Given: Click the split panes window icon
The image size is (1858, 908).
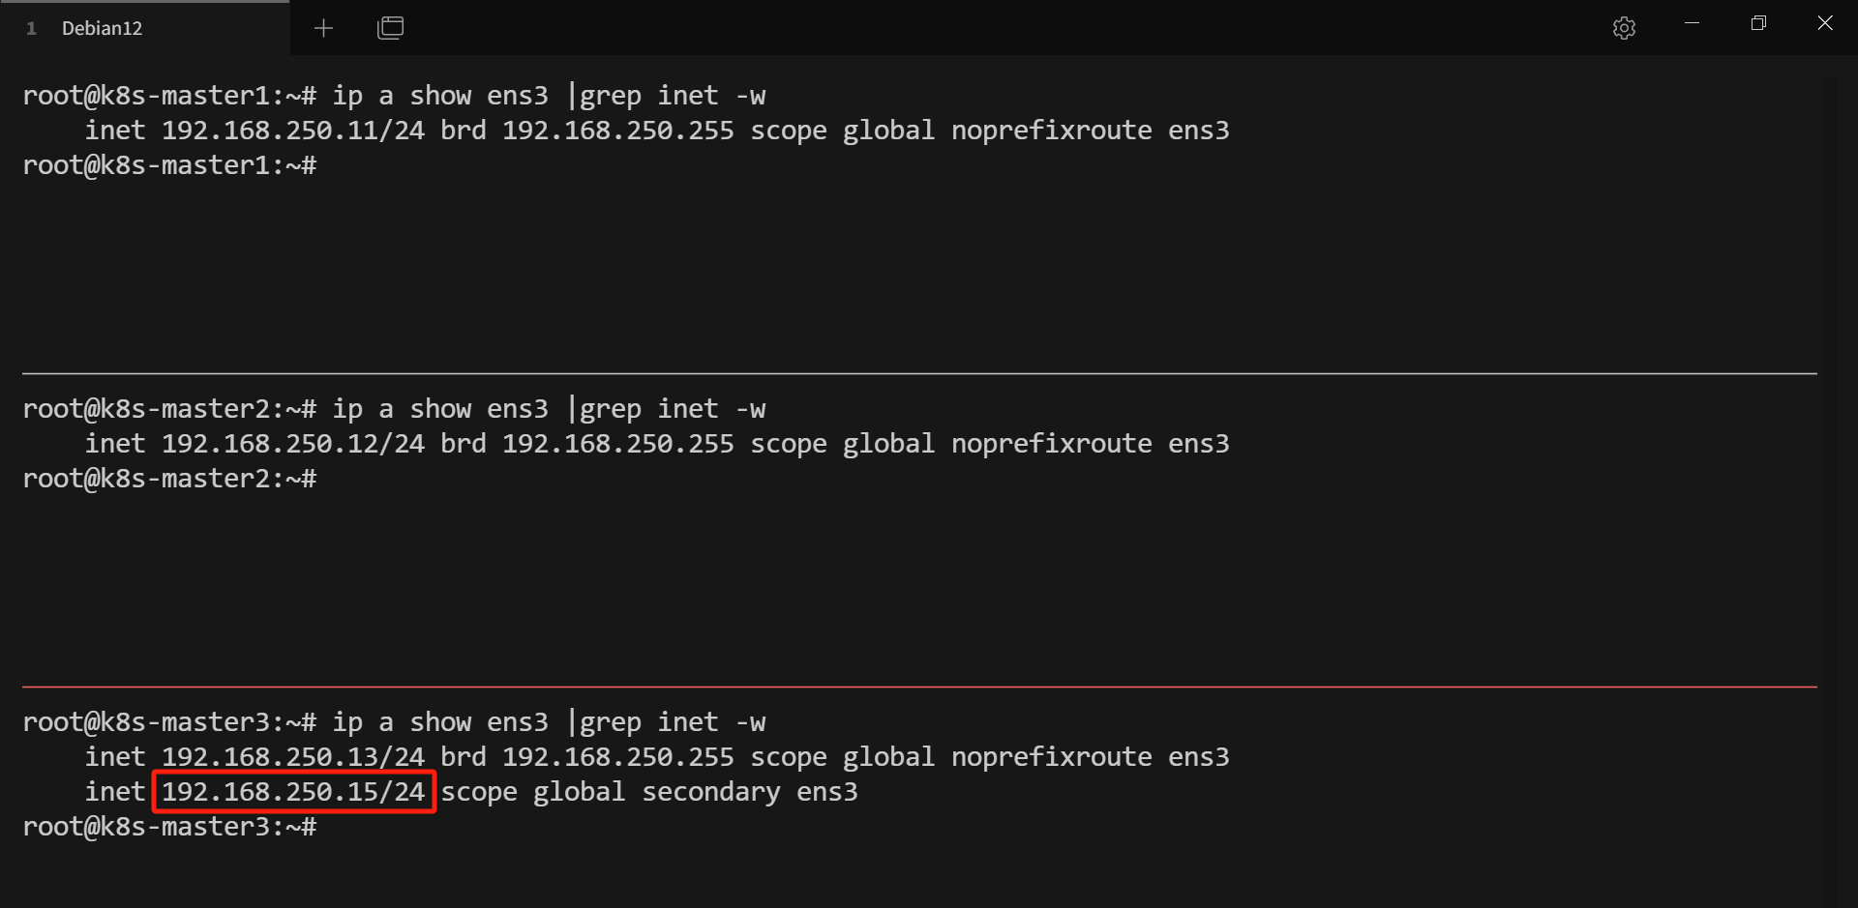Looking at the screenshot, I should pyautogui.click(x=390, y=28).
